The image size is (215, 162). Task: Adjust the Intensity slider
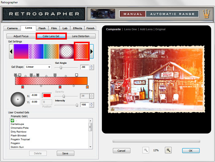pos(77,105)
